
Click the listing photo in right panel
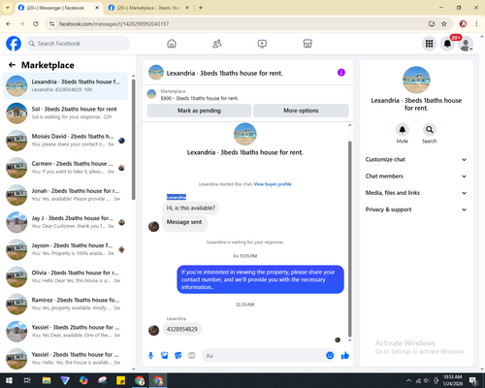point(416,80)
